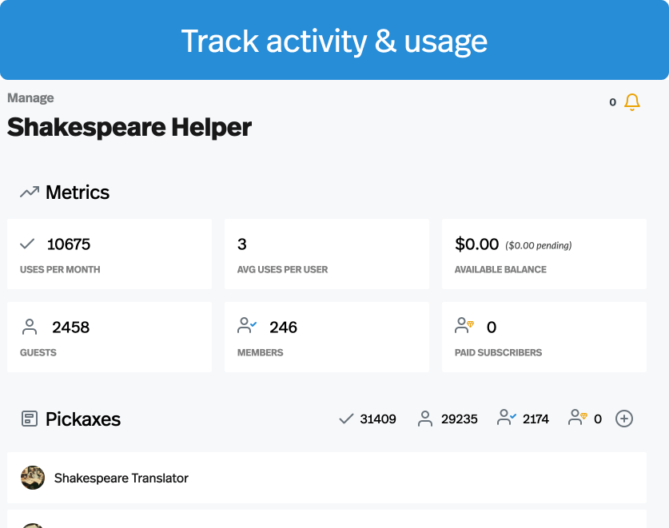The width and height of the screenshot is (669, 528).
Task: Open the Avg Uses Per User card
Action: (327, 254)
